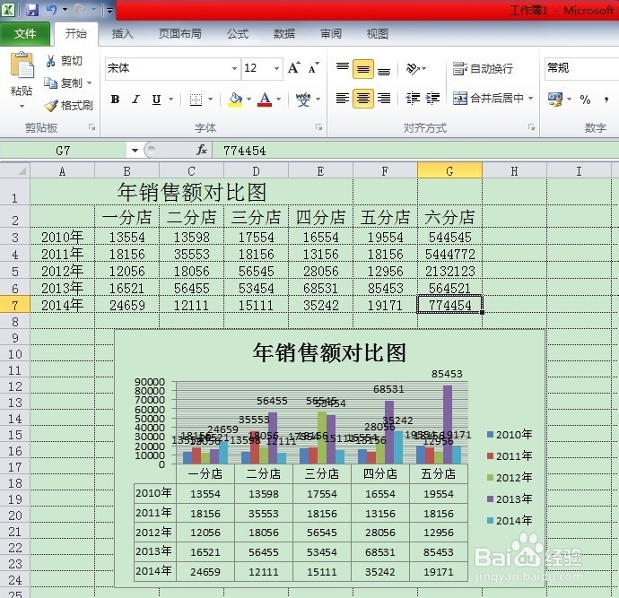
Task: Switch to the 视图 View tab
Action: (x=378, y=34)
